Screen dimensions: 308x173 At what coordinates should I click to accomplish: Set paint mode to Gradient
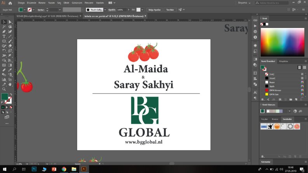(x=7, y=107)
